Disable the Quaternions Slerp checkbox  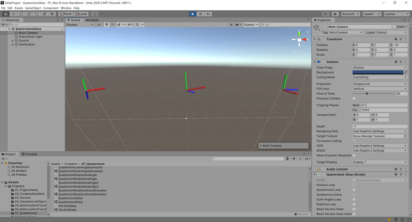[354, 195]
